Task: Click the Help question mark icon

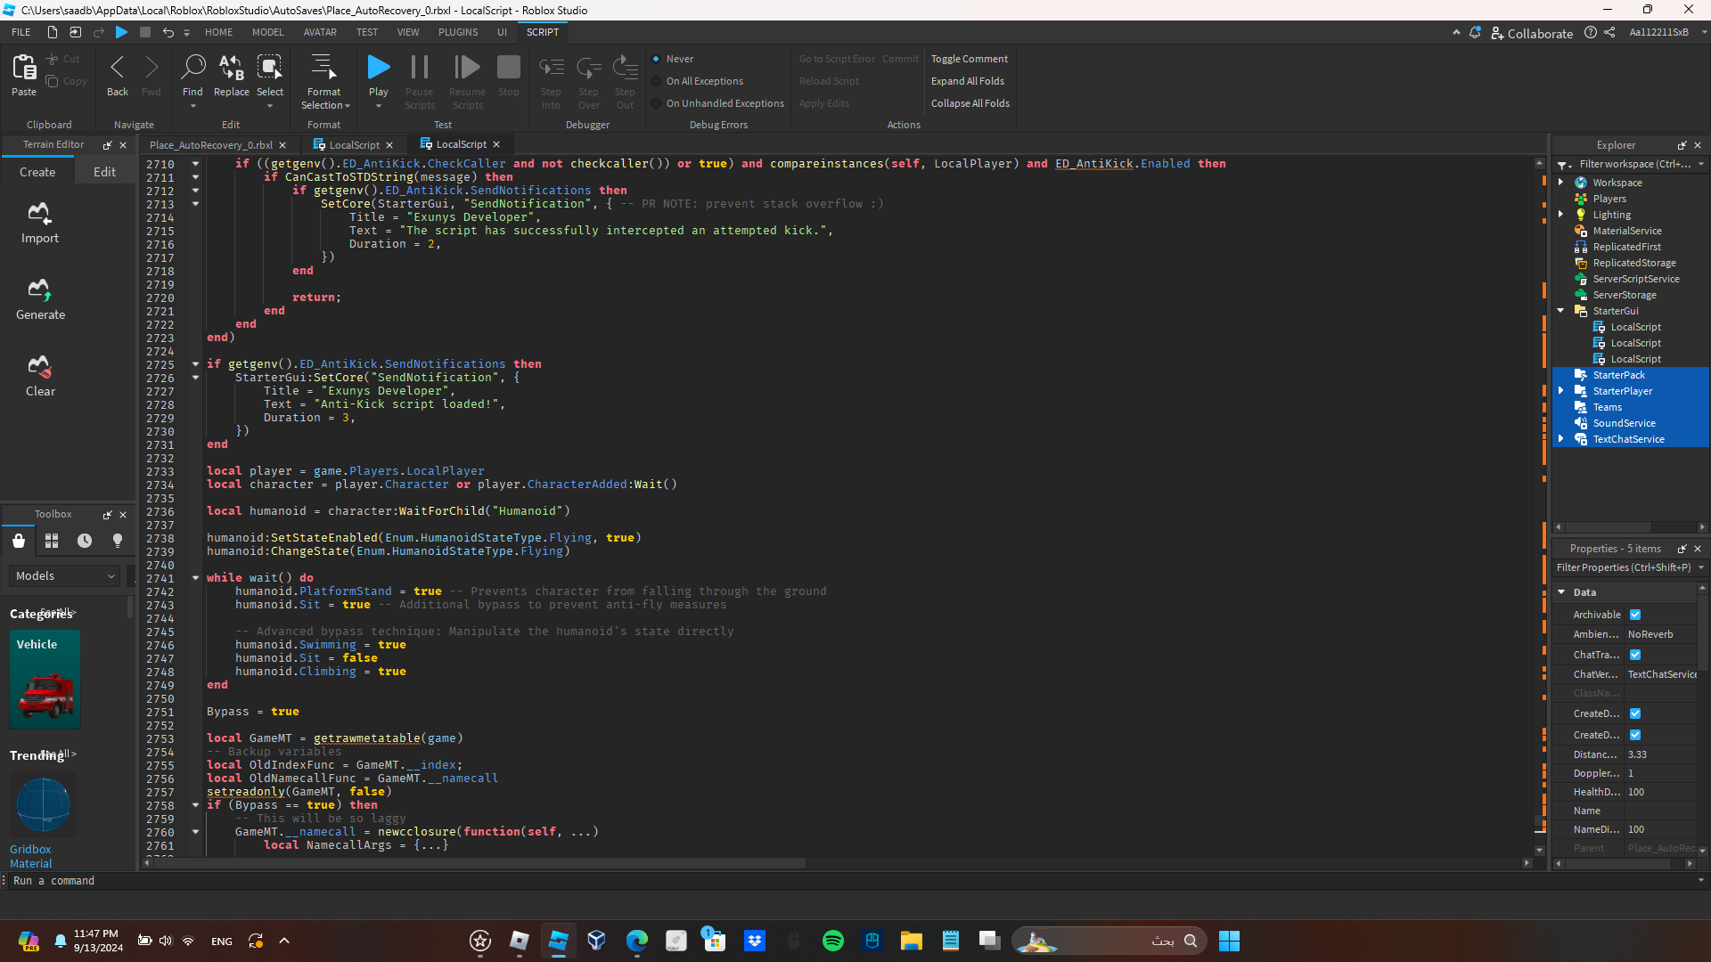Action: click(1591, 32)
